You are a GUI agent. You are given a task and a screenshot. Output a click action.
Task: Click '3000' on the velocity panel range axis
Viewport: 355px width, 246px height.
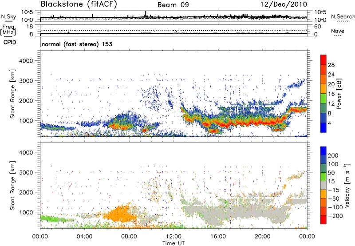(26, 172)
